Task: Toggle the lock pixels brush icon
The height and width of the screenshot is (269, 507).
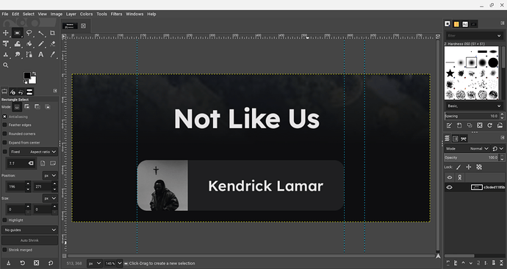Action: [459, 167]
